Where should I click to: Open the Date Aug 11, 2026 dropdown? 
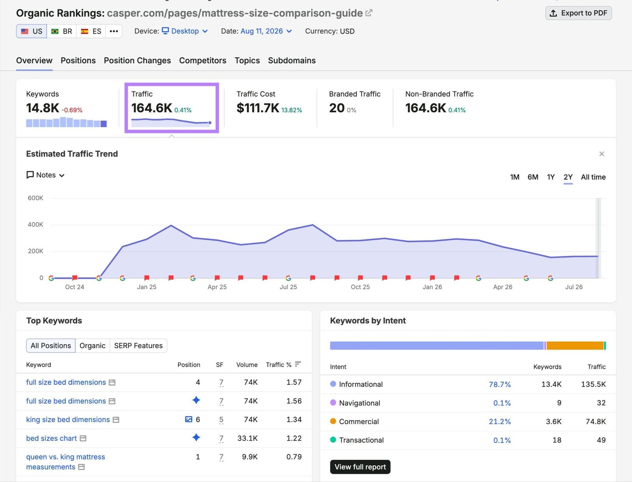(266, 31)
